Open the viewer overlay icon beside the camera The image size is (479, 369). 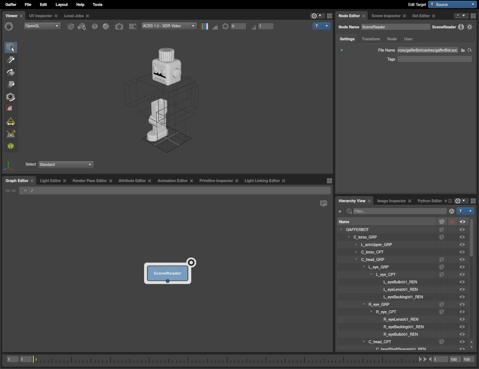point(132,26)
